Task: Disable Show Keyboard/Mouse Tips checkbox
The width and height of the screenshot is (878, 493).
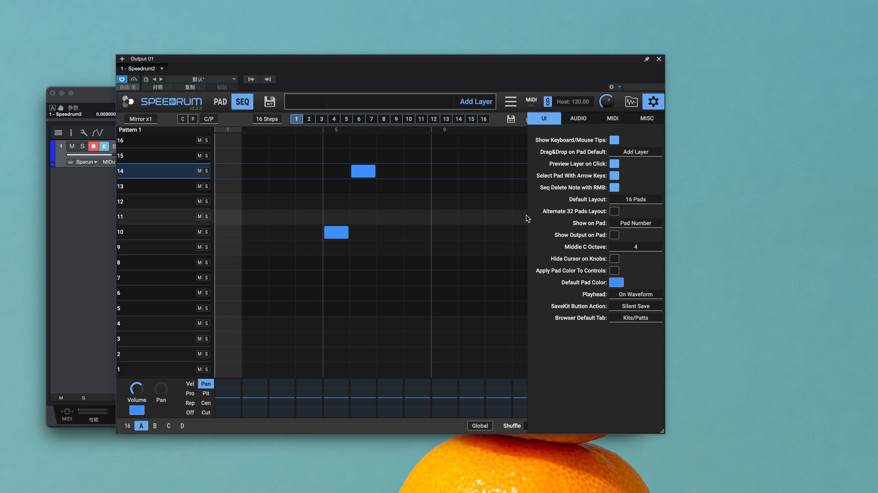Action: pyautogui.click(x=614, y=140)
